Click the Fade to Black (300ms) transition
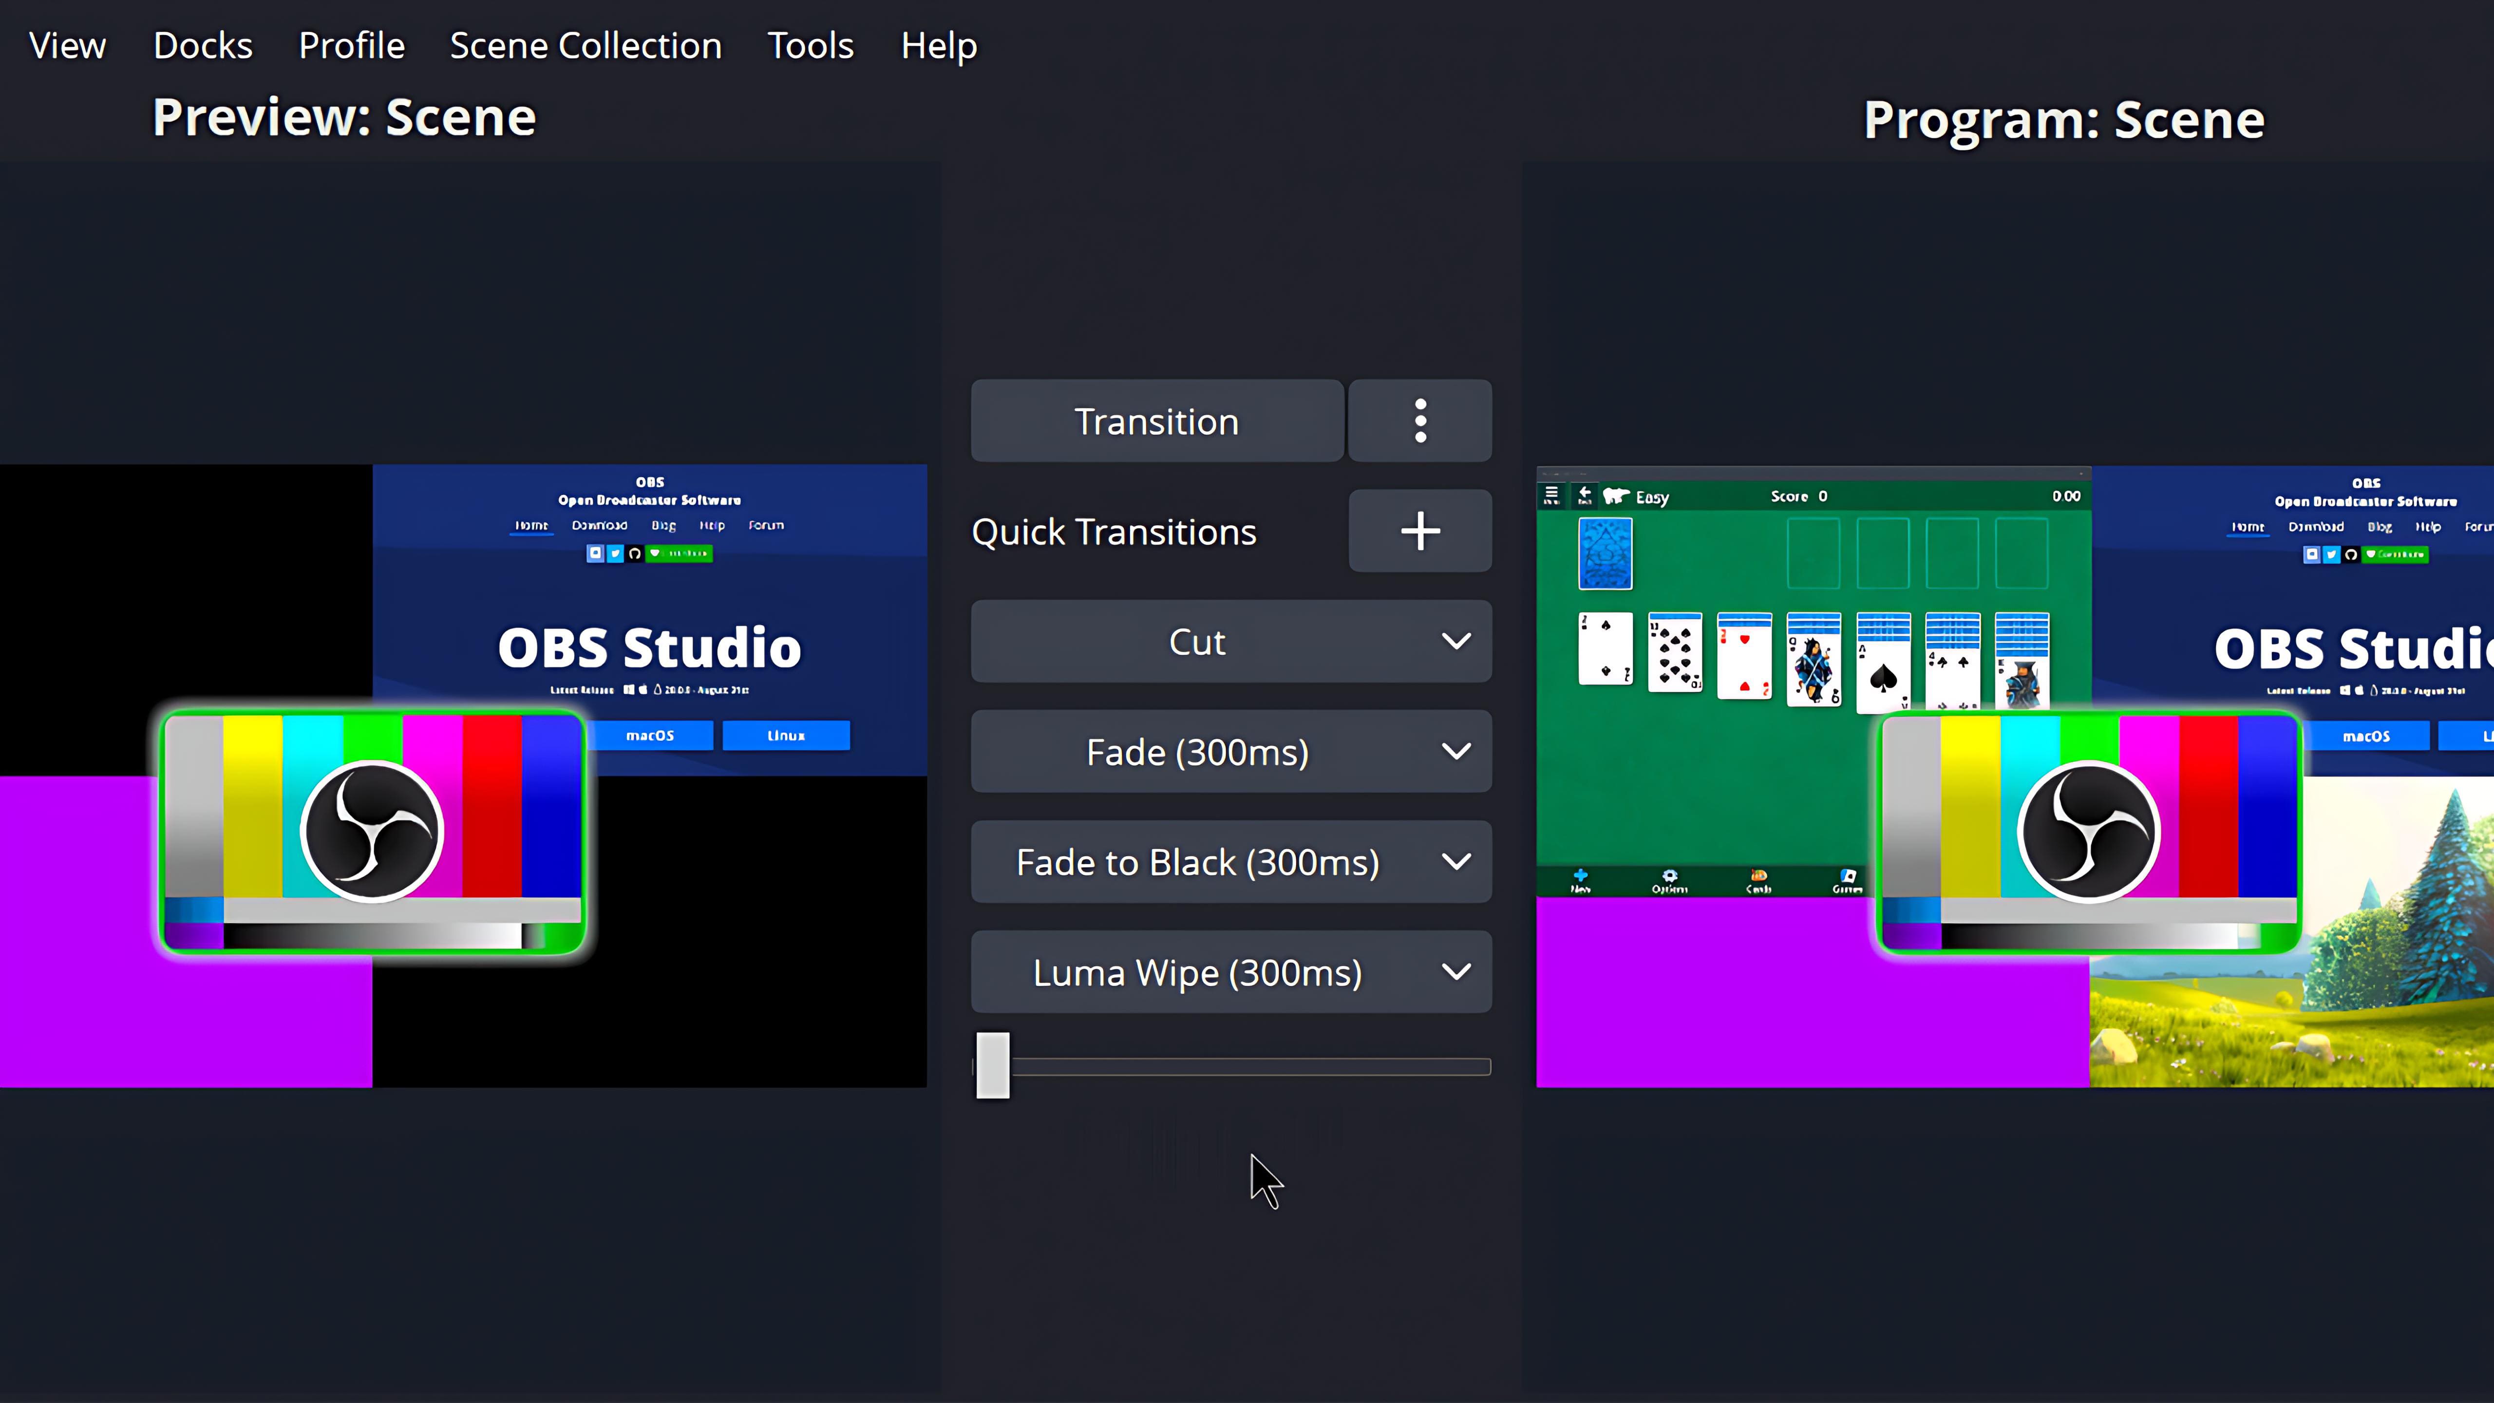This screenshot has width=2494, height=1403. 1197,863
